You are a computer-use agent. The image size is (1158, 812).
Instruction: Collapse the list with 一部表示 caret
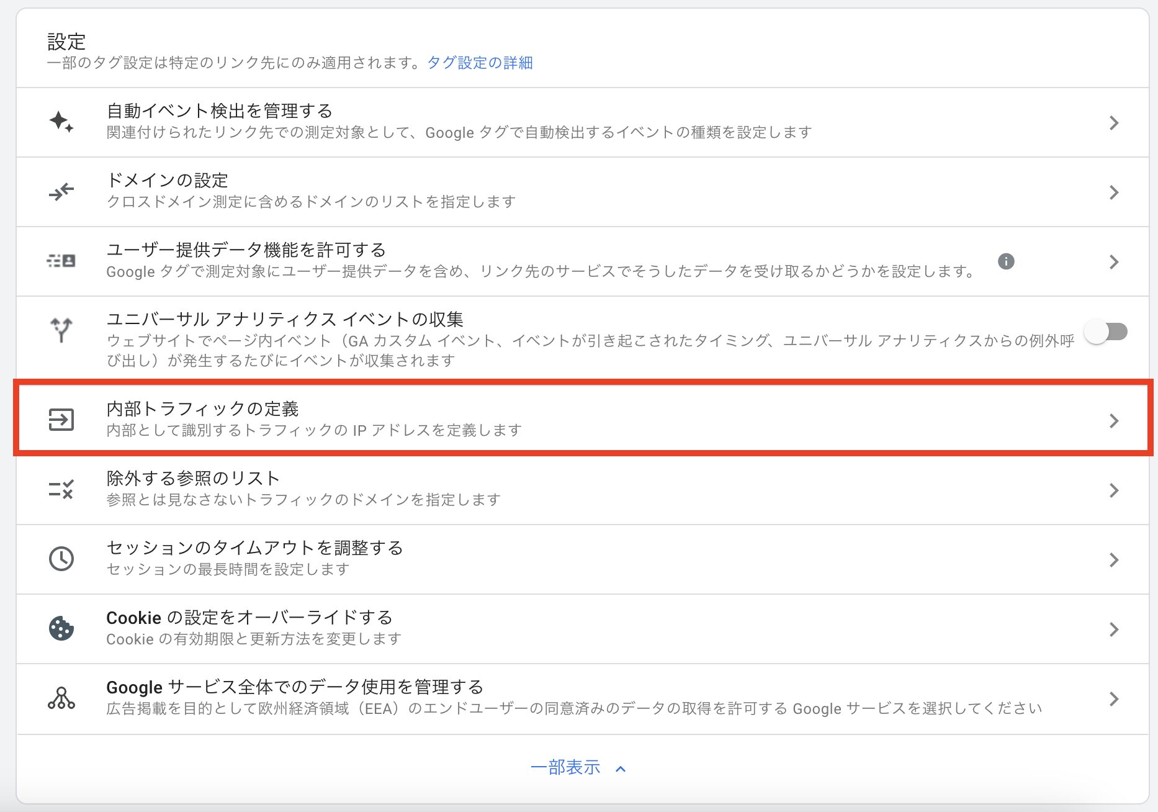pyautogui.click(x=621, y=769)
